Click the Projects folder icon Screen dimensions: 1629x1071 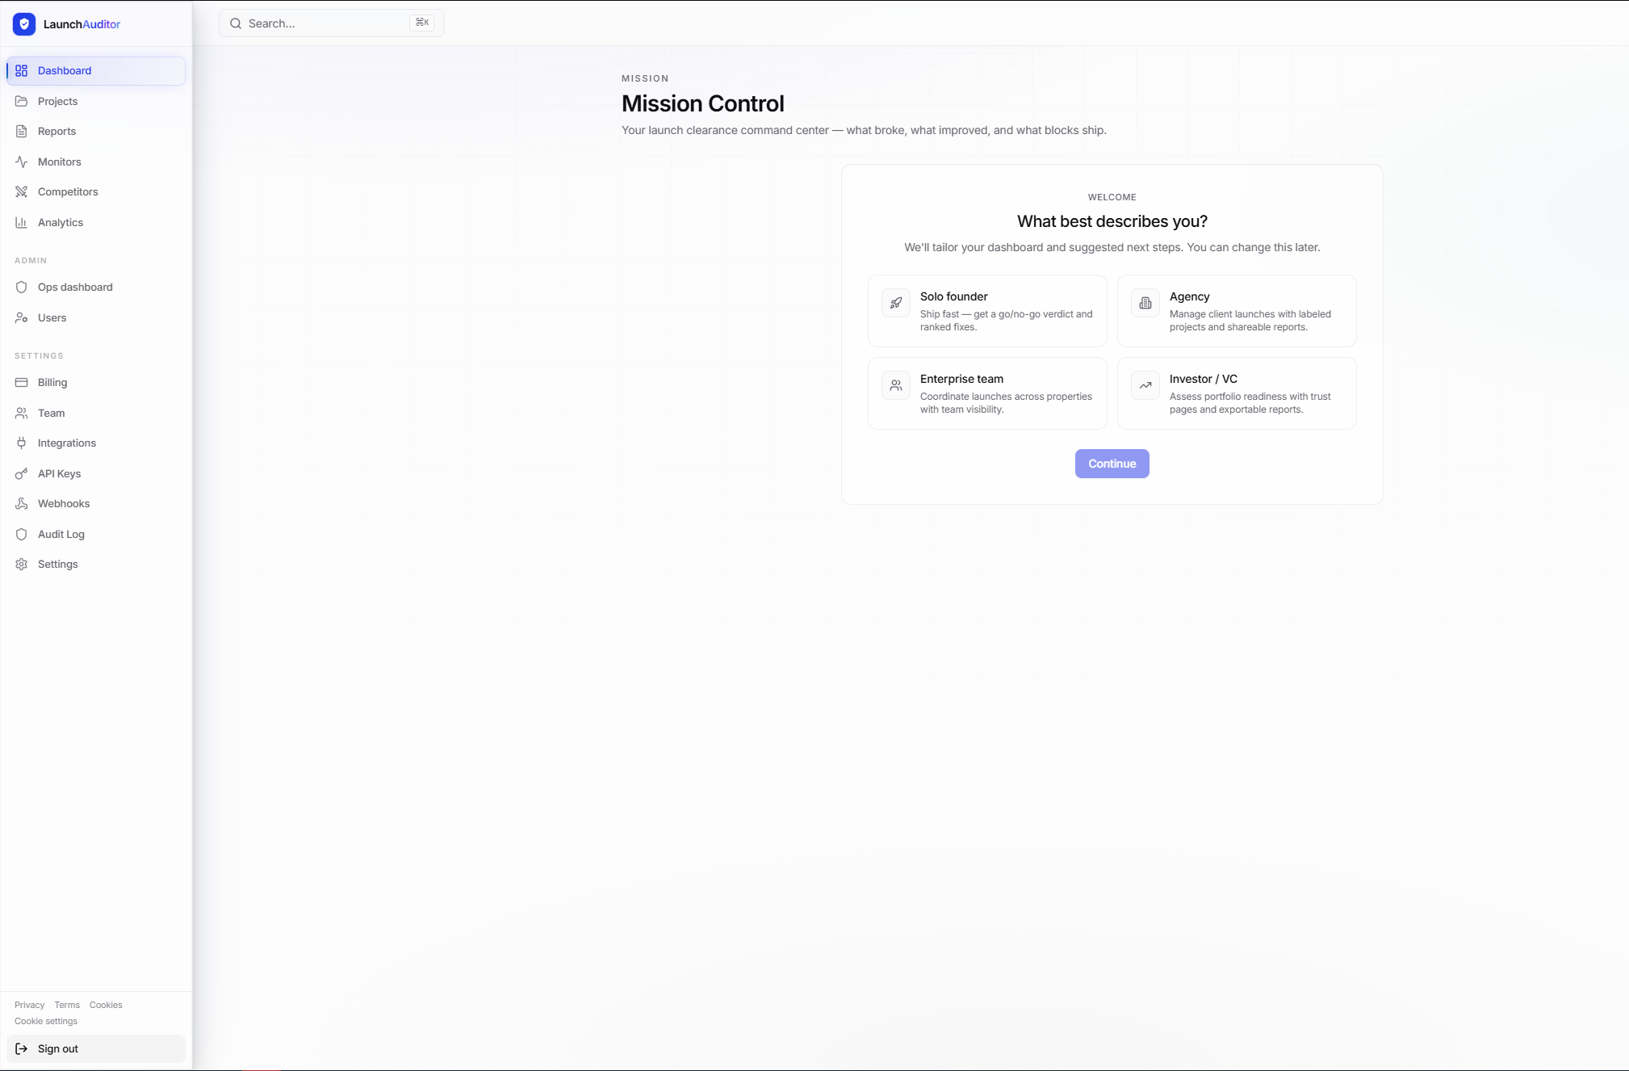pos(22,102)
